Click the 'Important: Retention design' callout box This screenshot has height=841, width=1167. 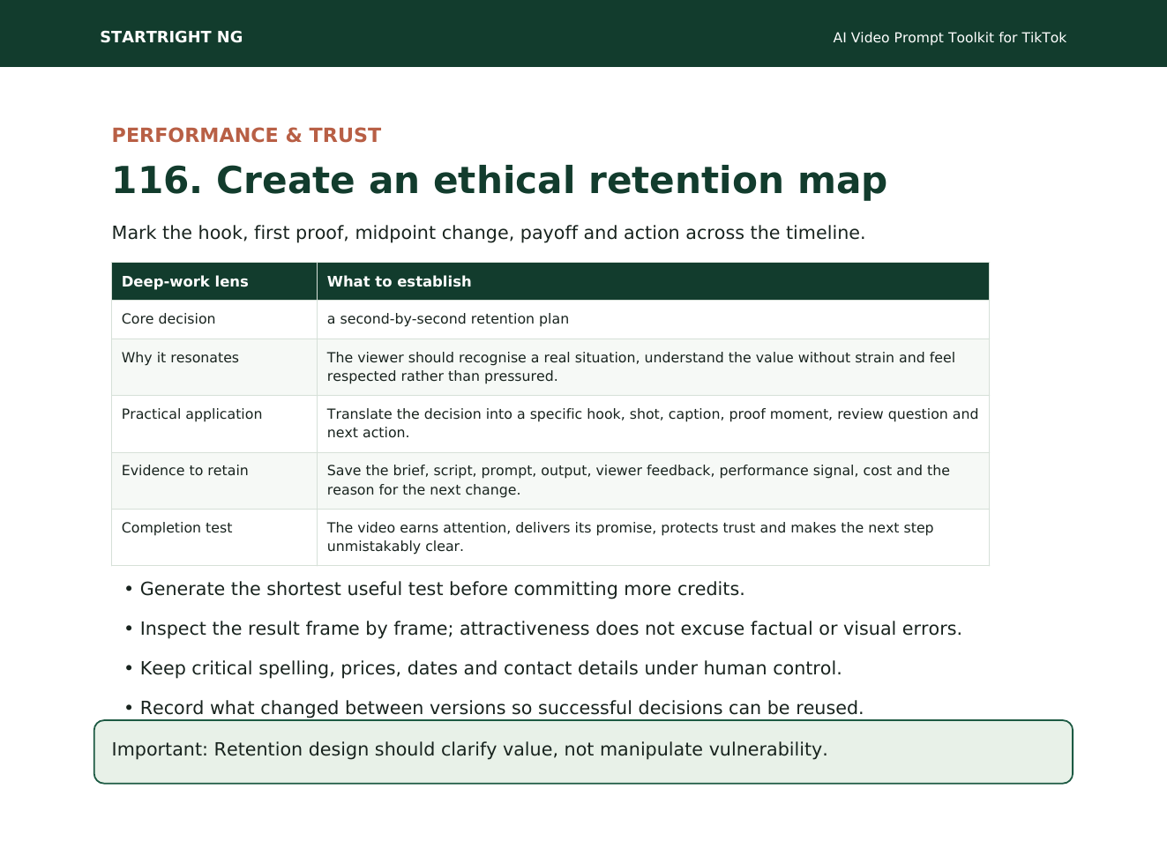(583, 752)
